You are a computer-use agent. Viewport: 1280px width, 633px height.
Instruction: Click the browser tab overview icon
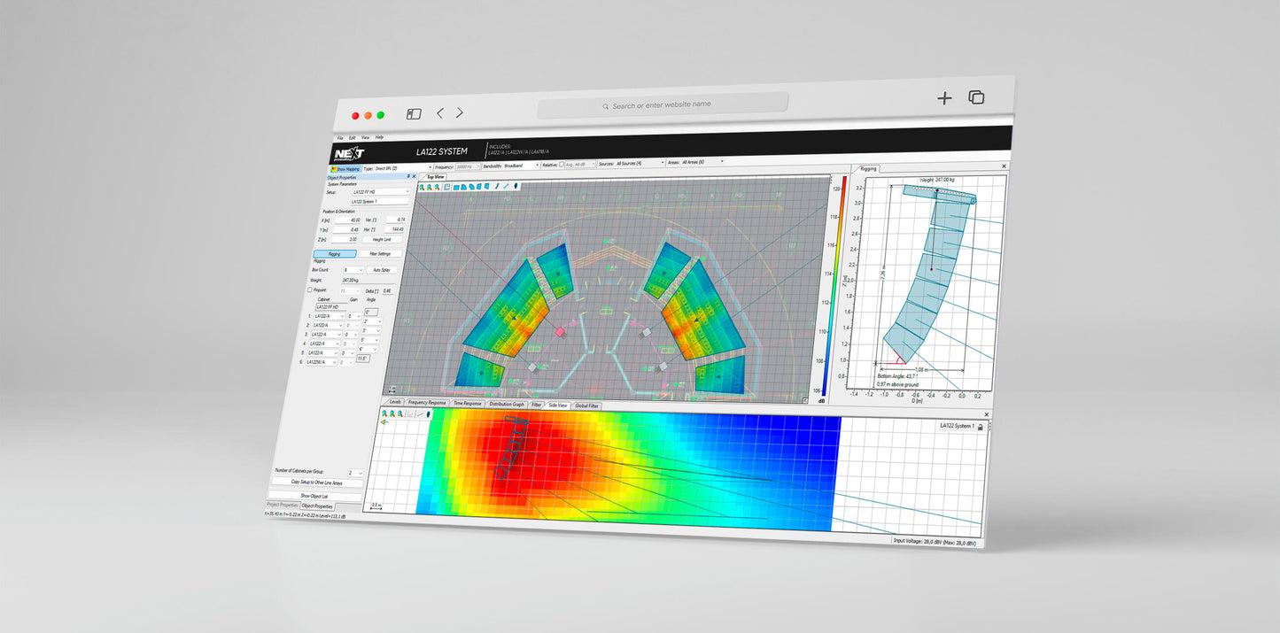(x=976, y=97)
